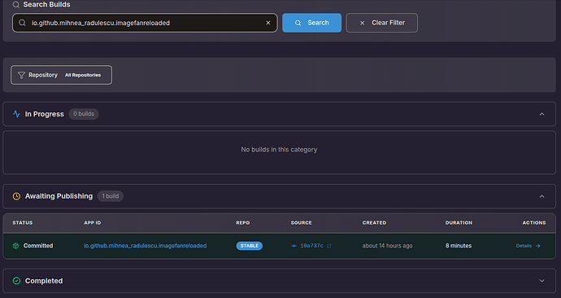This screenshot has width=561, height=298.
Task: Click the STABLE repo badge
Action: pyautogui.click(x=250, y=246)
